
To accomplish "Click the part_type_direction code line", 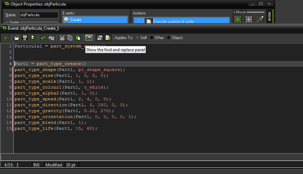I will 71,105.
